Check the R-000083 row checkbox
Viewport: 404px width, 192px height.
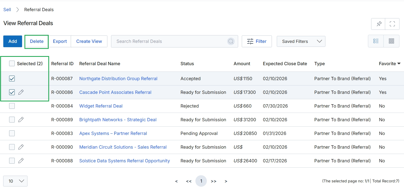[x=12, y=133]
